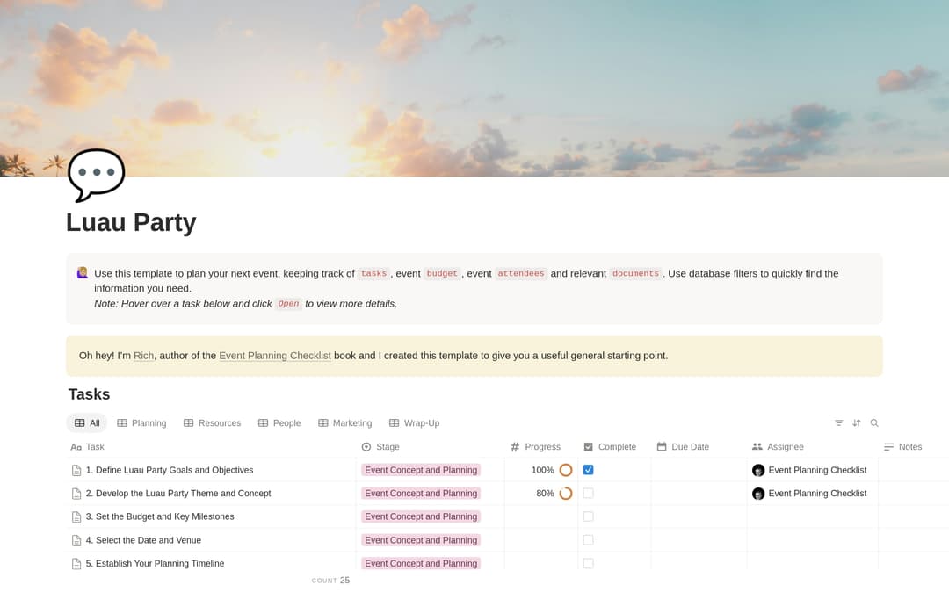The height and width of the screenshot is (592, 949).
Task: Click the sort arrows icon
Action: point(857,423)
